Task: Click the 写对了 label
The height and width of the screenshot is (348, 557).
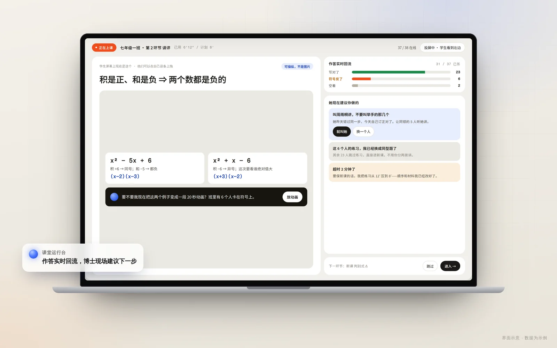Action: 334,72
